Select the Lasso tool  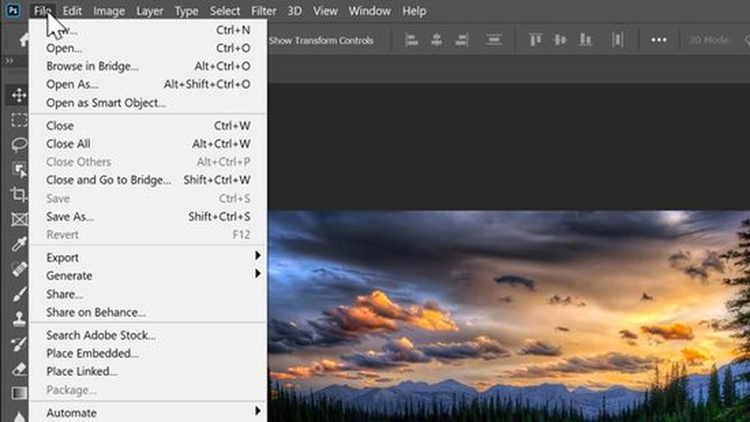tap(19, 144)
